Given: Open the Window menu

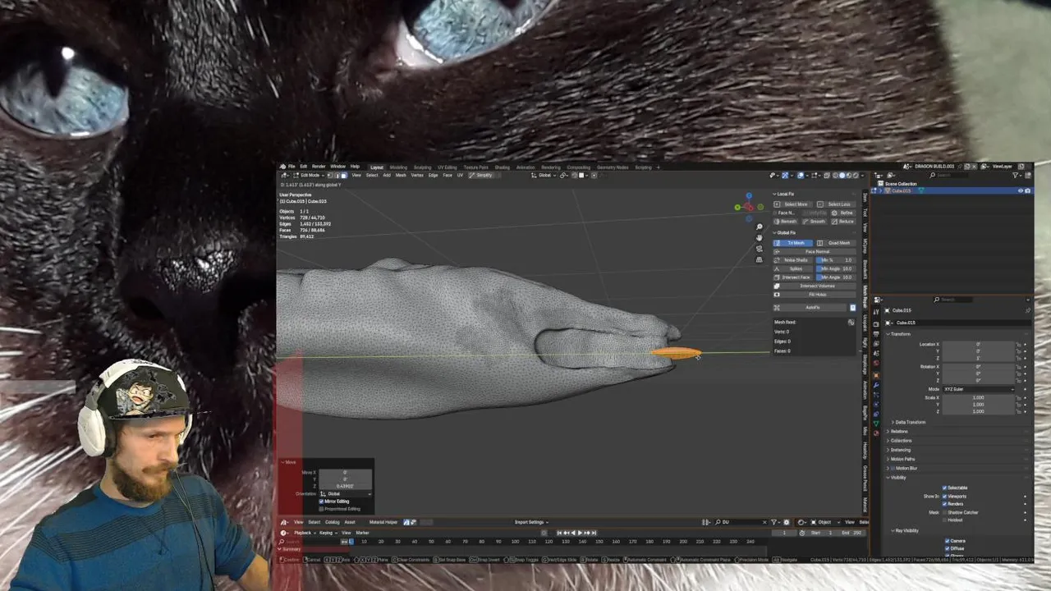Looking at the screenshot, I should tap(337, 167).
